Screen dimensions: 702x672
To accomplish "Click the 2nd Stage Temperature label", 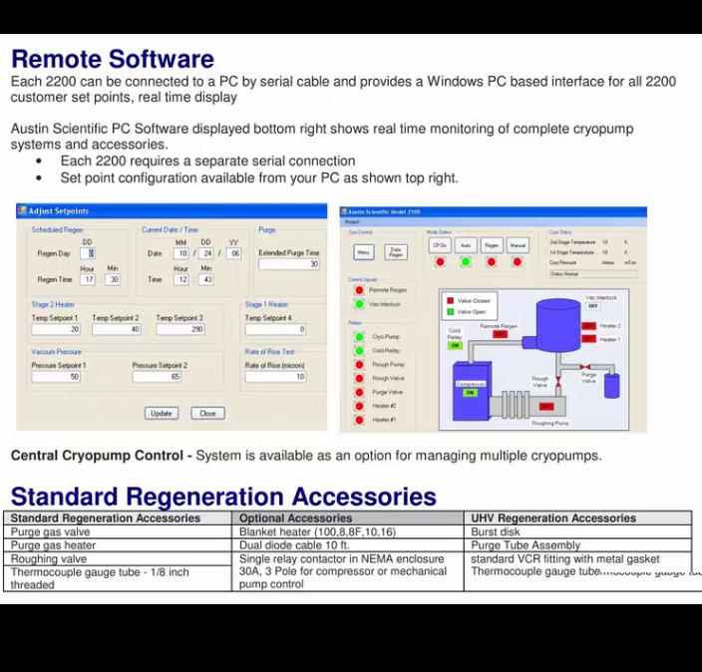I will coord(572,242).
